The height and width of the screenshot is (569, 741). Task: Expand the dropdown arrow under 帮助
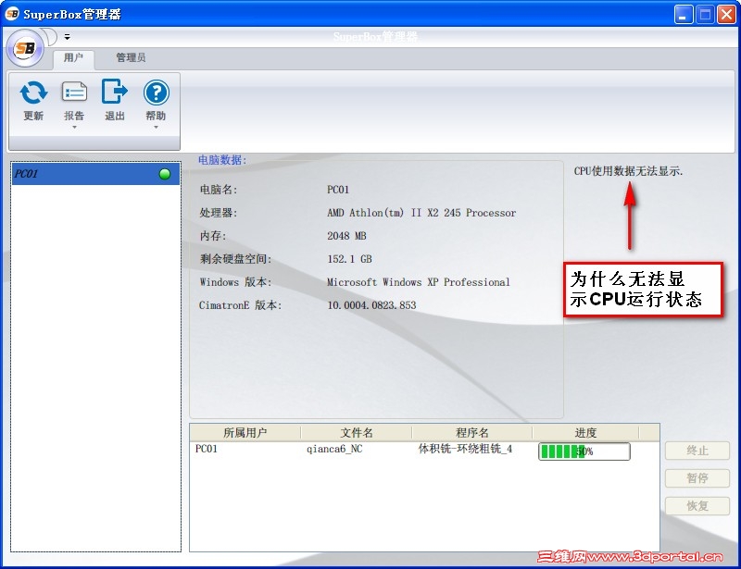point(156,127)
